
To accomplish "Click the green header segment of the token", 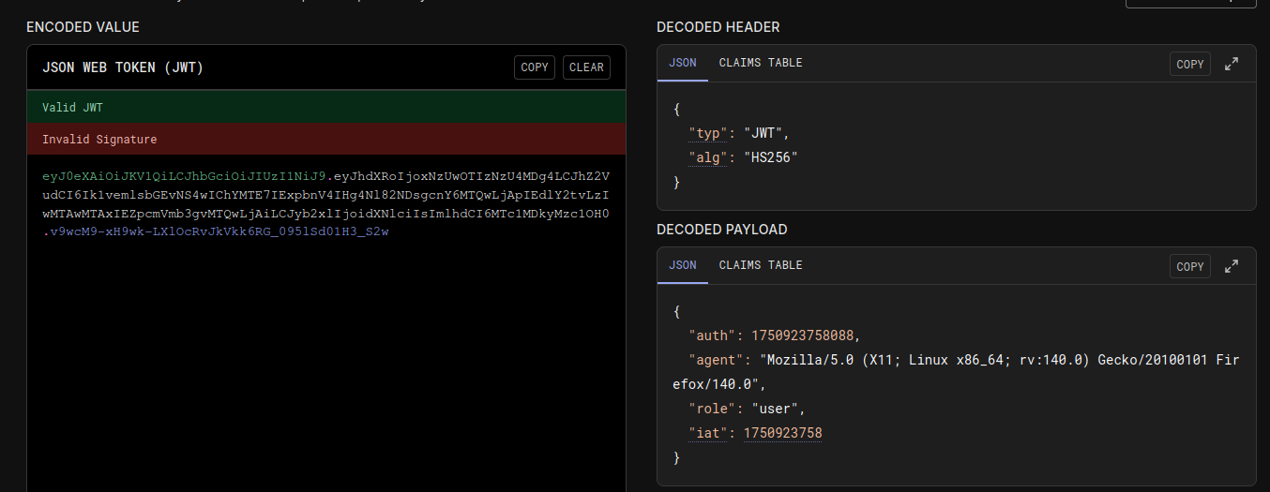I will (x=183, y=176).
